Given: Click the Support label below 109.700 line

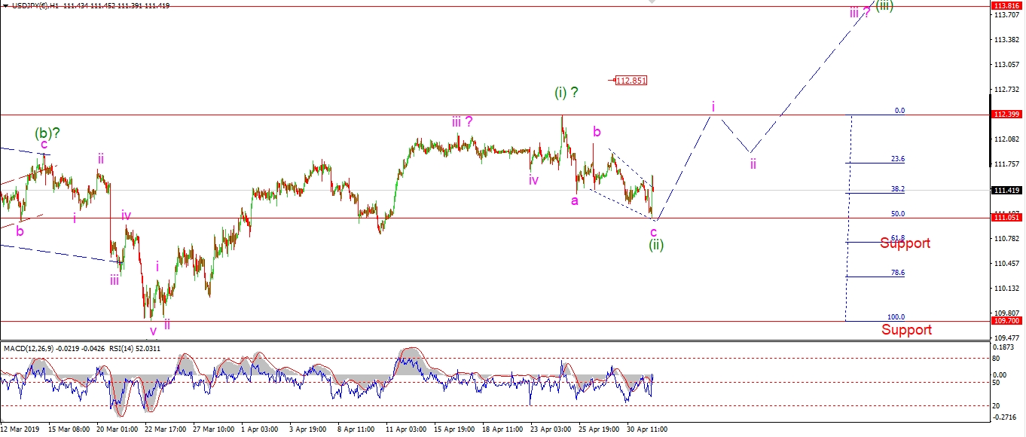Looking at the screenshot, I should click(x=906, y=330).
